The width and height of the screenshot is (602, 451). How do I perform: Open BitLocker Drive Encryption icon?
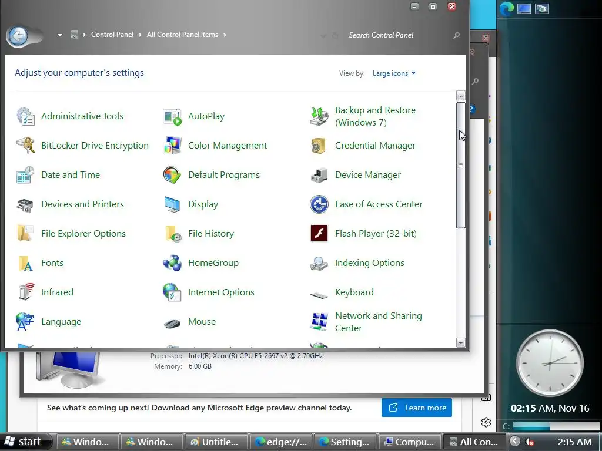point(25,146)
